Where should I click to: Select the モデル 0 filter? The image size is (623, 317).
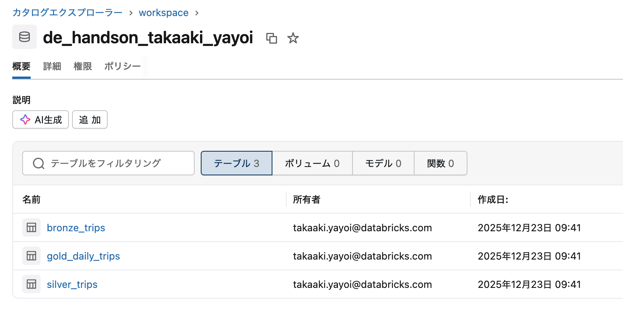click(x=383, y=163)
